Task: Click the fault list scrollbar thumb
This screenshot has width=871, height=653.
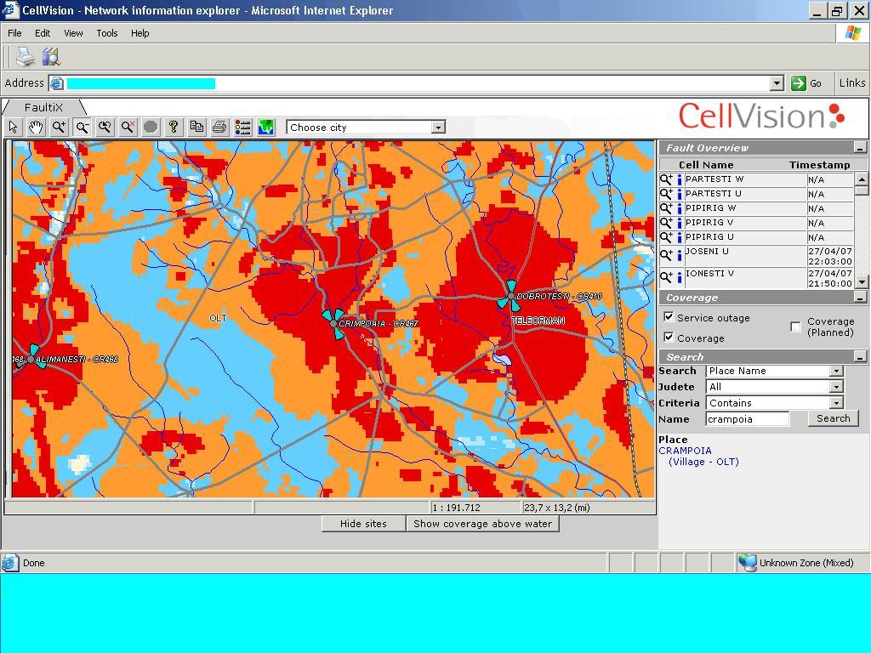Action: (861, 190)
